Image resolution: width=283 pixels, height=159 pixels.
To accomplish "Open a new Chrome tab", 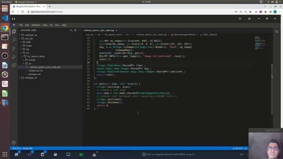I will 50,7.
